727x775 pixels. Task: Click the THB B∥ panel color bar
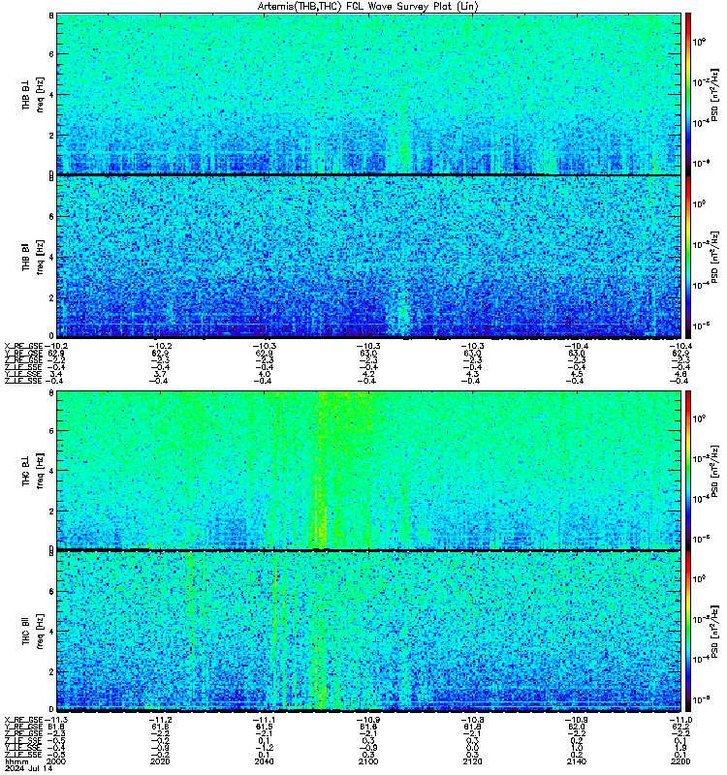click(x=688, y=257)
